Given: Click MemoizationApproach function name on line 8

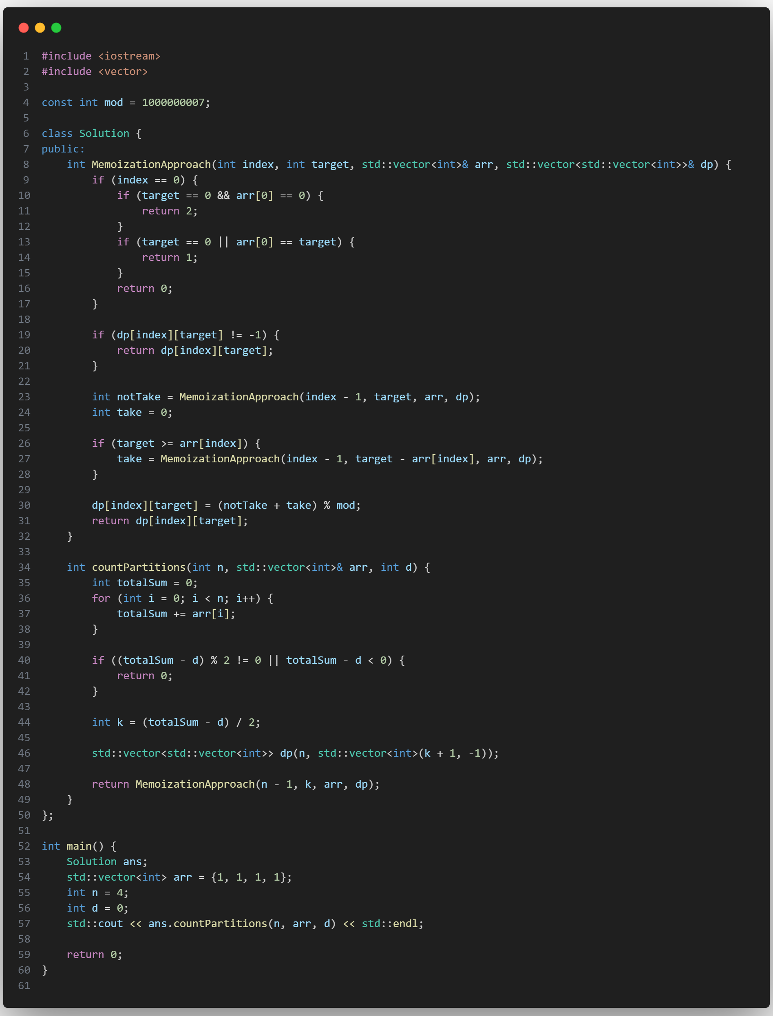Looking at the screenshot, I should [151, 165].
